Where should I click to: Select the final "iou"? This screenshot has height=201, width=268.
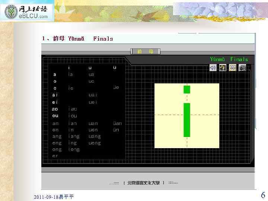pos(73,116)
